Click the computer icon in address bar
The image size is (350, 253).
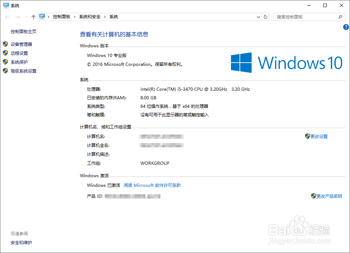[x=42, y=16]
